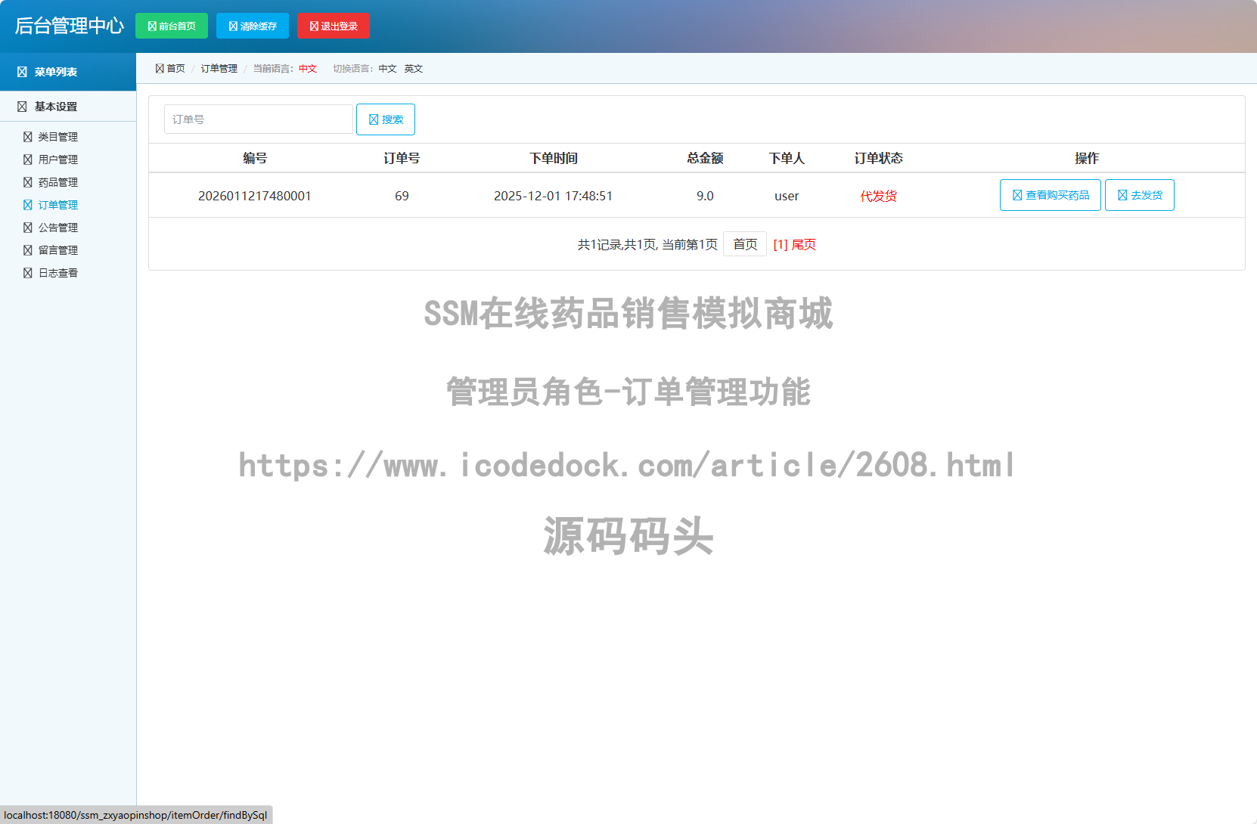This screenshot has height=824, width=1257.
Task: Click the 去发货 button for order 69
Action: (1139, 195)
